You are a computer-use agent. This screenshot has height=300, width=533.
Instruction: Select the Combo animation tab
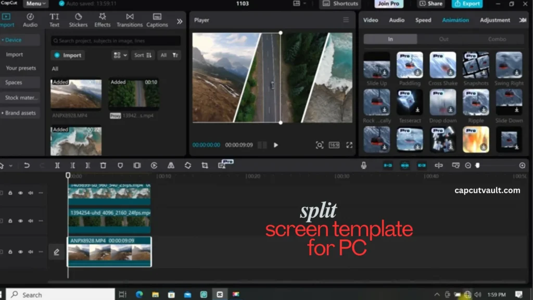pyautogui.click(x=497, y=39)
